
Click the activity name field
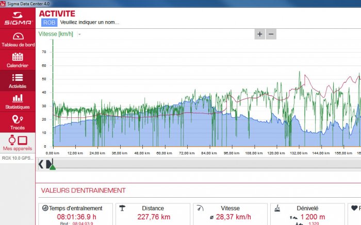[x=90, y=23]
